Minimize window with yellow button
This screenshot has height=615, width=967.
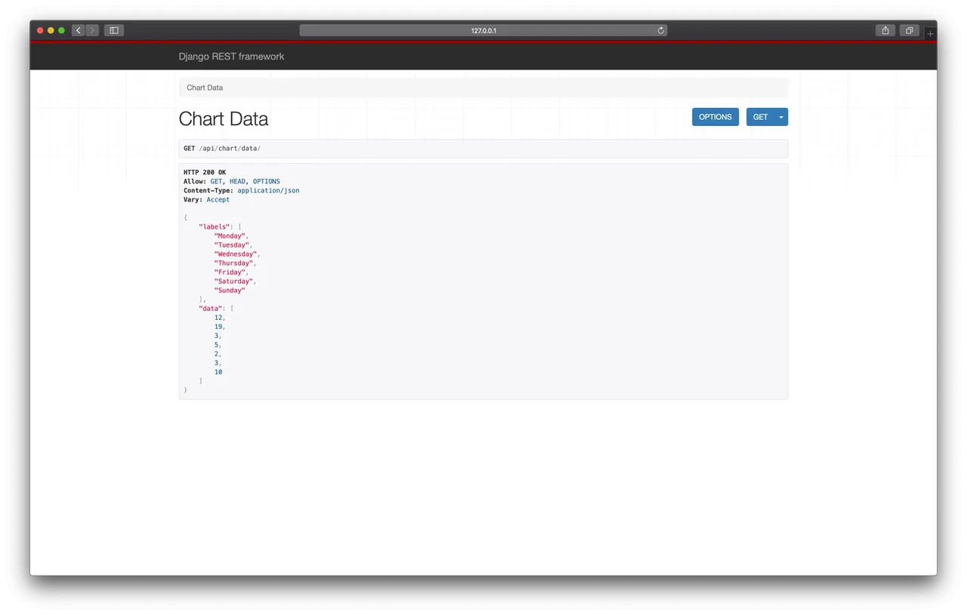pyautogui.click(x=51, y=30)
